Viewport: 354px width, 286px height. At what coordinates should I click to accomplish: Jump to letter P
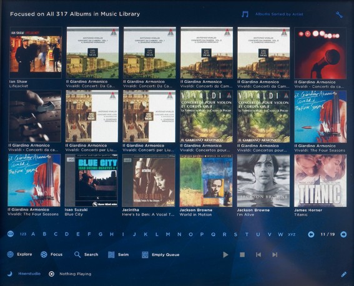point(202,234)
